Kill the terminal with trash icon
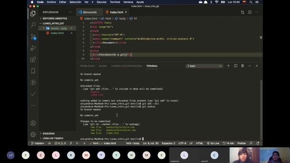Viewport: 290px width, 163px height. [x=242, y=66]
